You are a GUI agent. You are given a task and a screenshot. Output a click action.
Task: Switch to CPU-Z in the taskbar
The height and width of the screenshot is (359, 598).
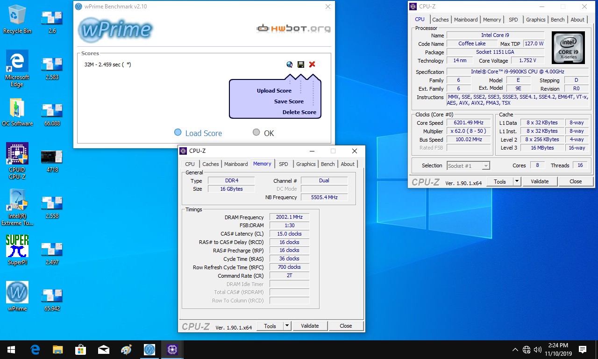tap(172, 350)
